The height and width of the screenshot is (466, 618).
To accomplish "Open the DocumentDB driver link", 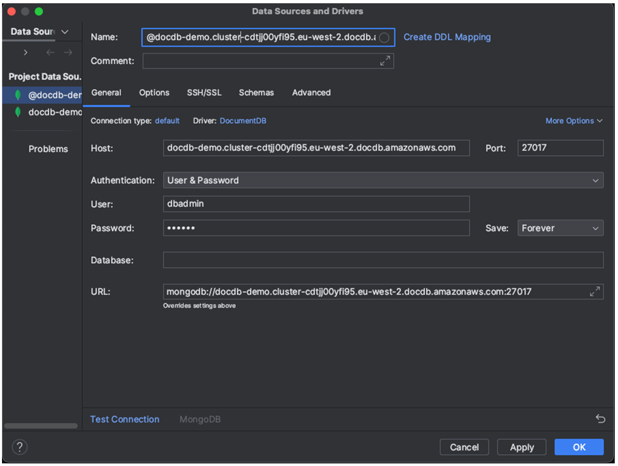I will coord(241,121).
